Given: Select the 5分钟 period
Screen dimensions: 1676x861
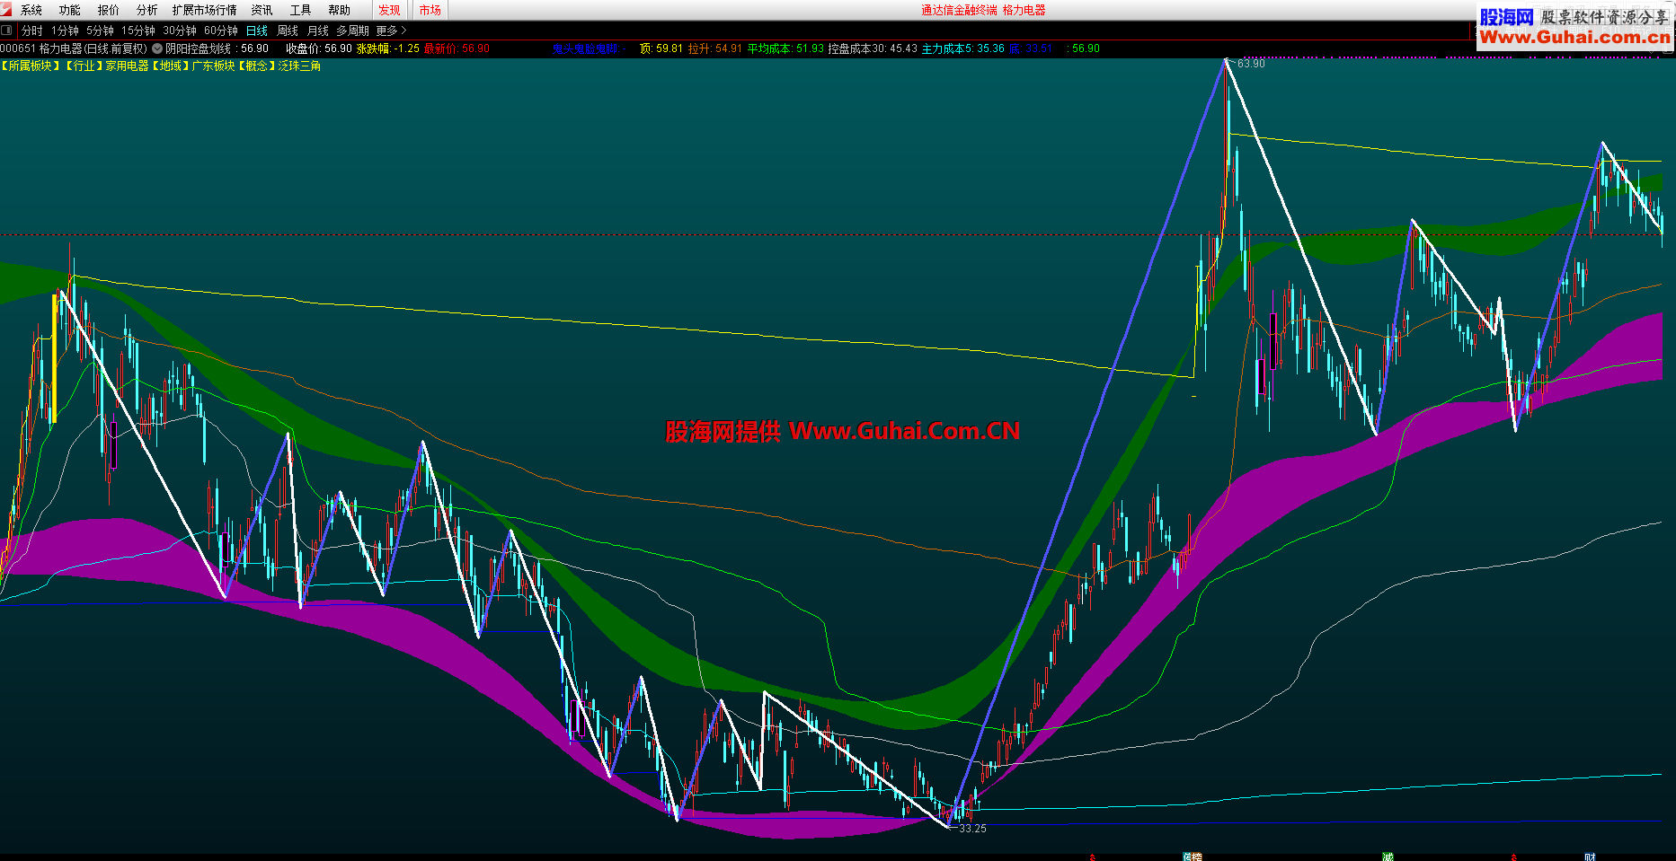Looking at the screenshot, I should 101,31.
